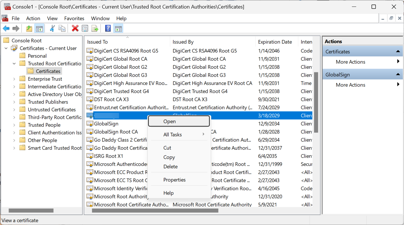The image size is (404, 225).
Task: Select DigiCert High Assurance EV Root row
Action: [199, 83]
